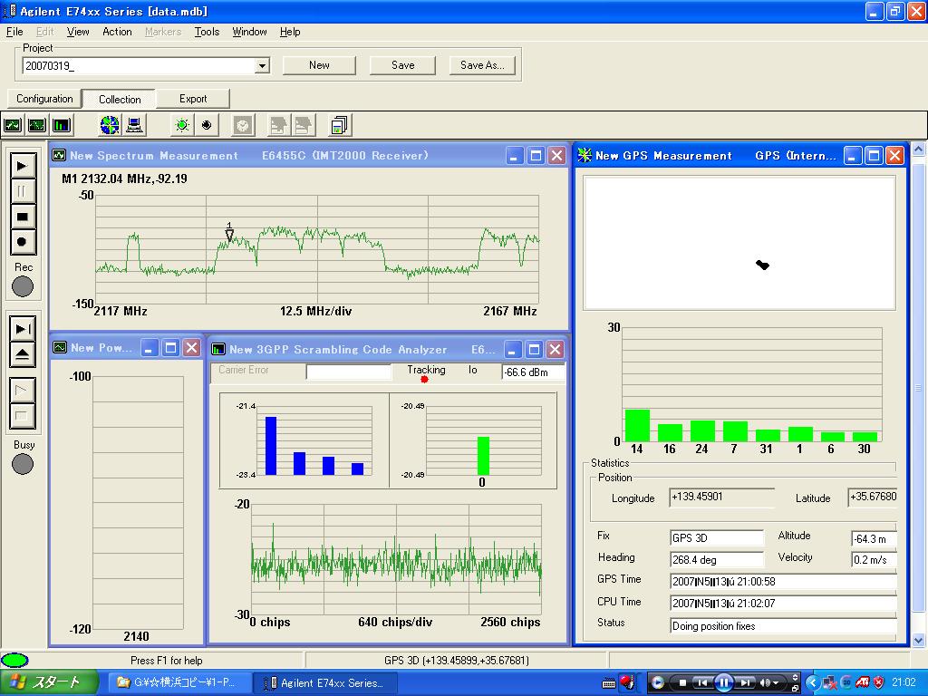Click the folder taskbar button

click(180, 683)
